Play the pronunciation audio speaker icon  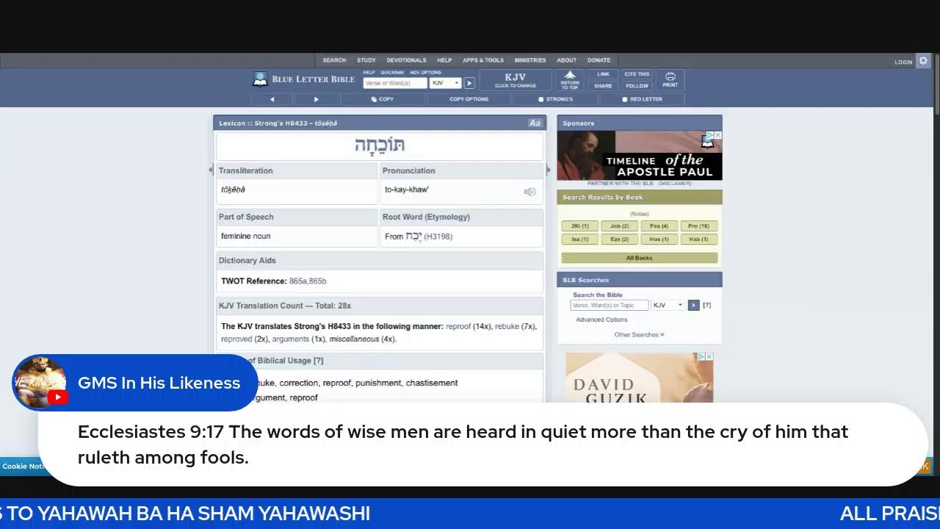click(x=529, y=192)
